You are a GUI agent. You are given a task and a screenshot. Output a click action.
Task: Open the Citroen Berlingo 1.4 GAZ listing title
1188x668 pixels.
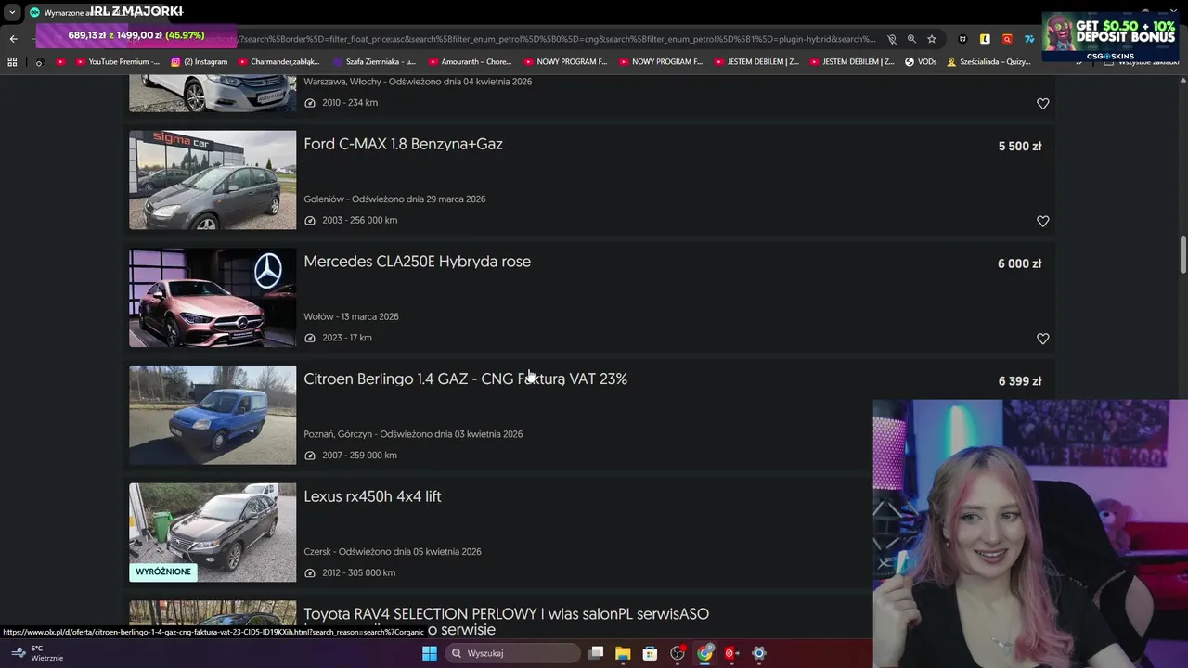[465, 379]
